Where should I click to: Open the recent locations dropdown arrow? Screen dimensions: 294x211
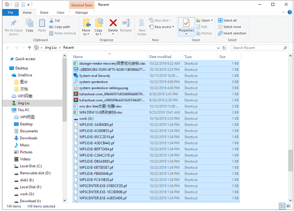24,48
